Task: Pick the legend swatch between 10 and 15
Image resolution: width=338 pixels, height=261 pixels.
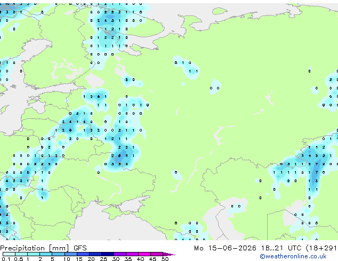Action: coord(70,254)
